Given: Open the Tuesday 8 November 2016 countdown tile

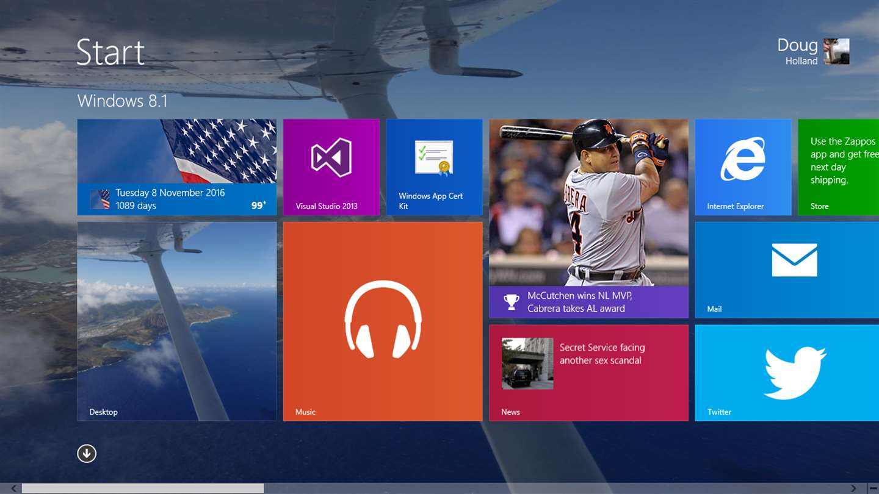Looking at the screenshot, I should pyautogui.click(x=177, y=167).
